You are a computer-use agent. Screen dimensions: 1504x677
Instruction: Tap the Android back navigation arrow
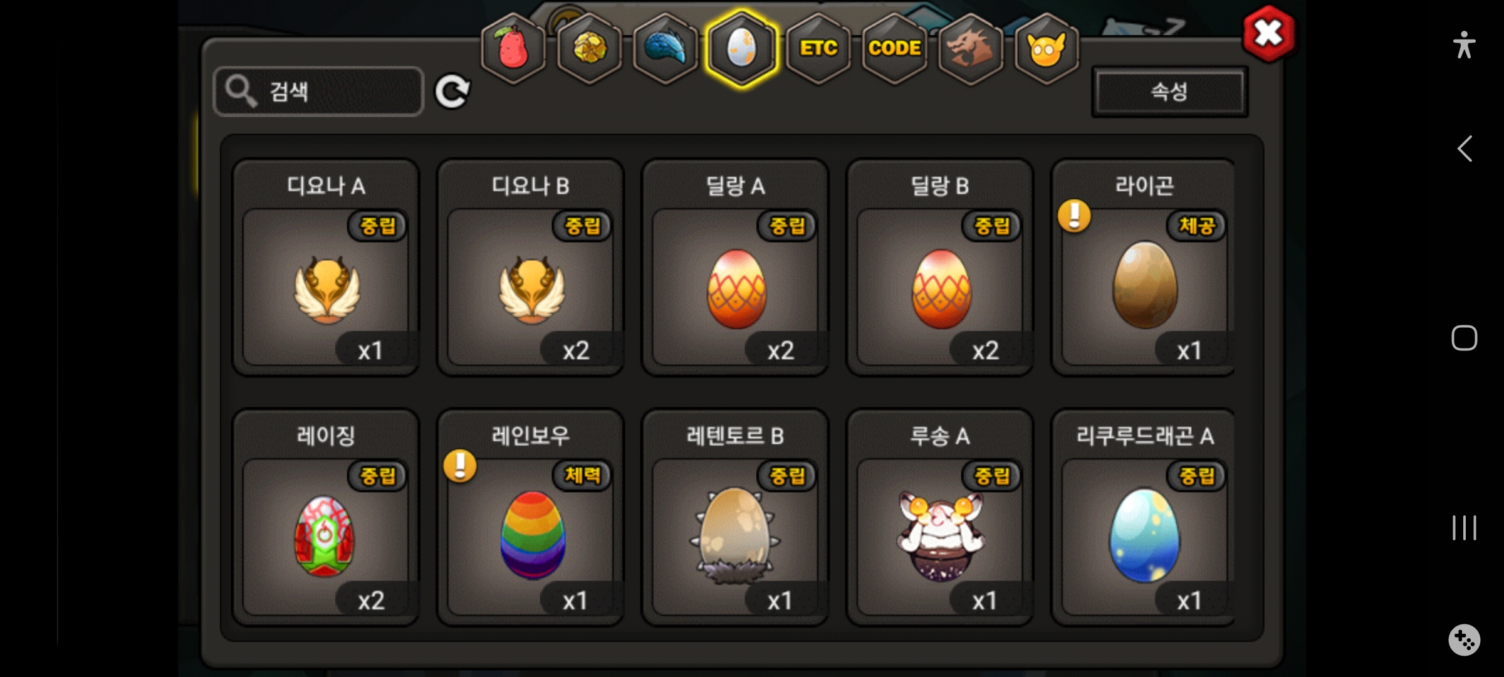point(1465,149)
